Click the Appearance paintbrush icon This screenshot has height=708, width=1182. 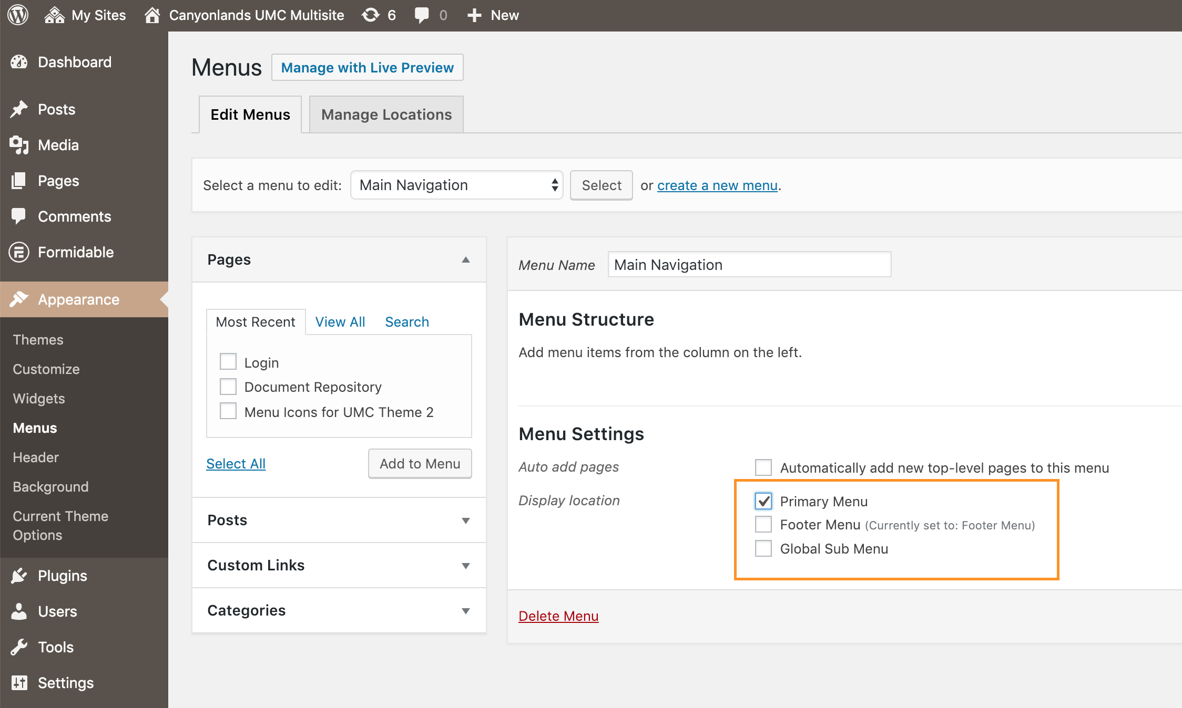click(x=19, y=299)
